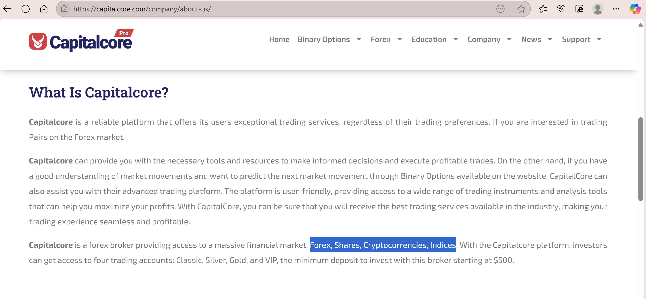Open the user profile menu
Viewport: 646px width, 299px height.
click(598, 9)
